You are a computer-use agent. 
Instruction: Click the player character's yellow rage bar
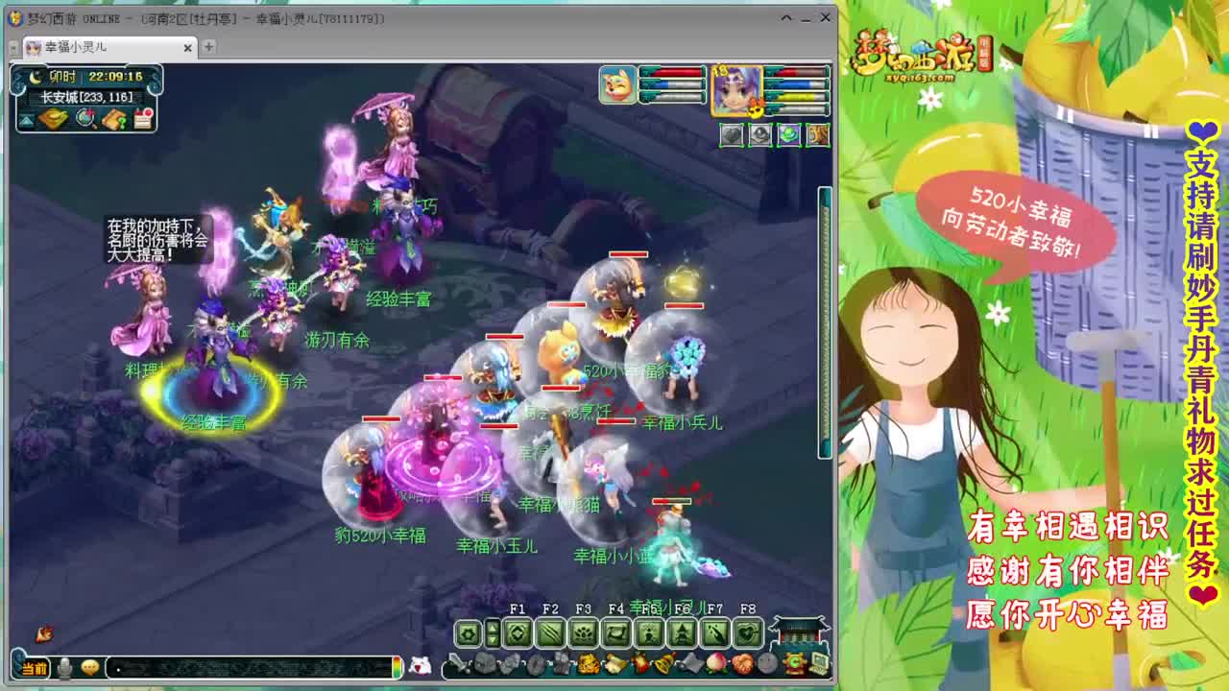[x=795, y=96]
